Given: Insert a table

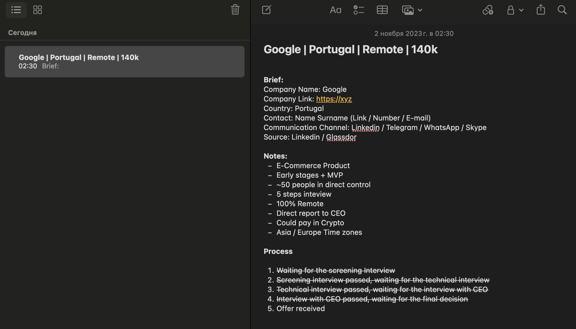Looking at the screenshot, I should point(382,10).
